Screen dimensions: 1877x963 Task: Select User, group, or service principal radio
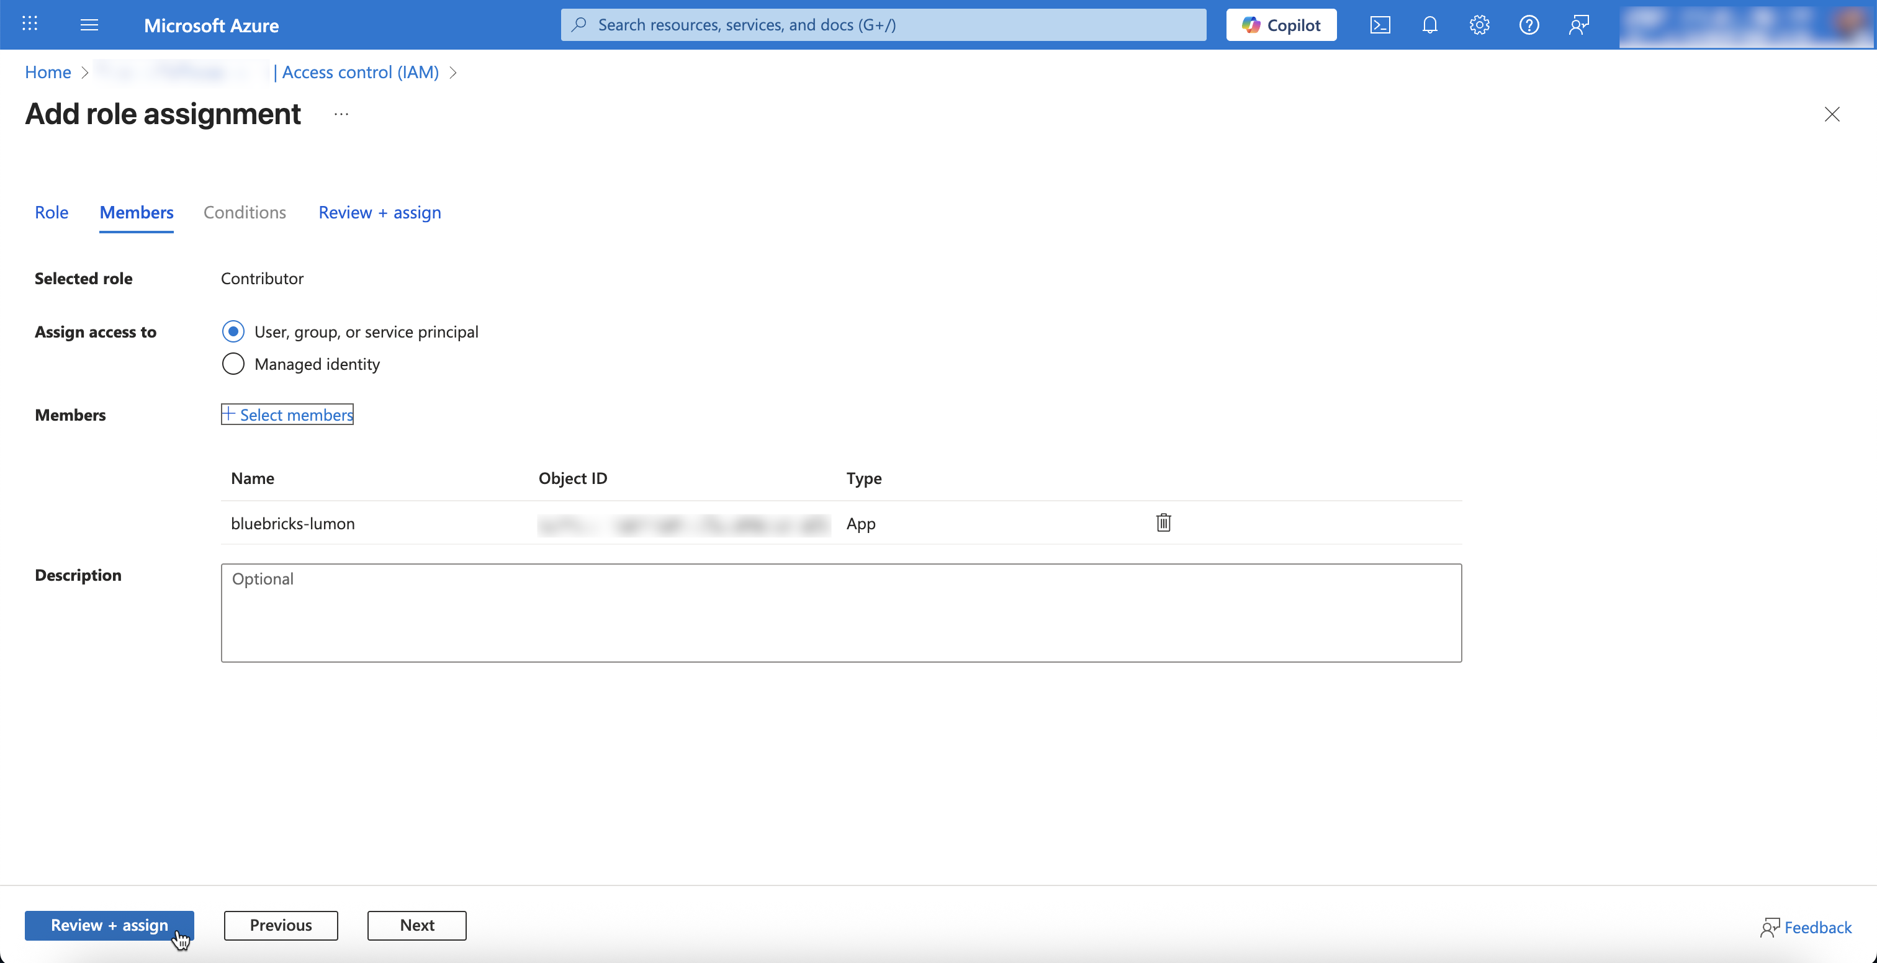coord(233,331)
